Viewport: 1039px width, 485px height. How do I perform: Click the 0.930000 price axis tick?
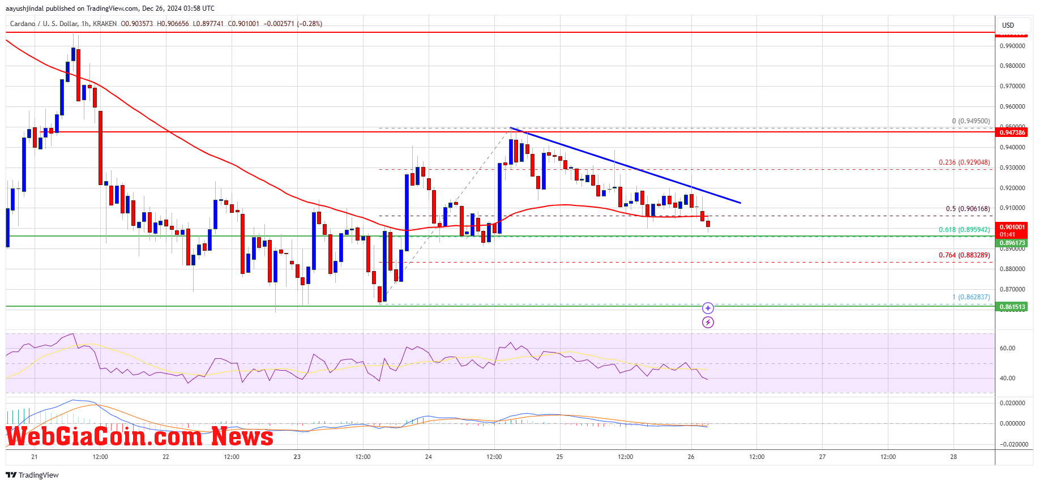tap(1012, 168)
